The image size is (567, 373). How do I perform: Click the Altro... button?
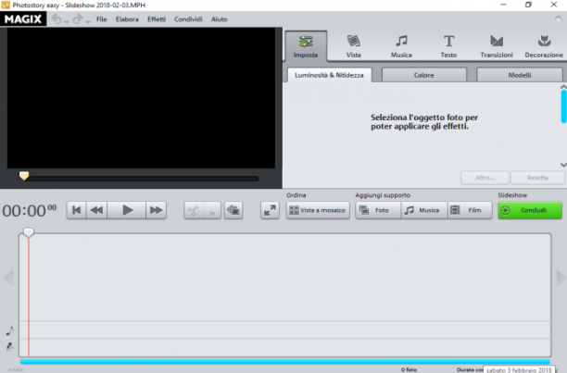(x=485, y=178)
